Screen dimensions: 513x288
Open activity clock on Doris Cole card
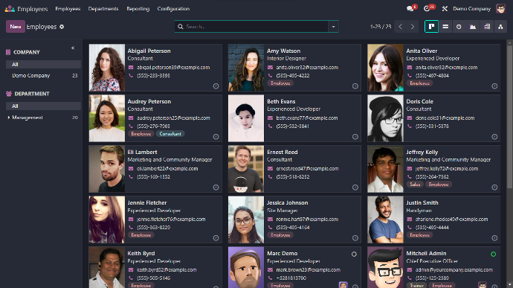click(x=494, y=137)
